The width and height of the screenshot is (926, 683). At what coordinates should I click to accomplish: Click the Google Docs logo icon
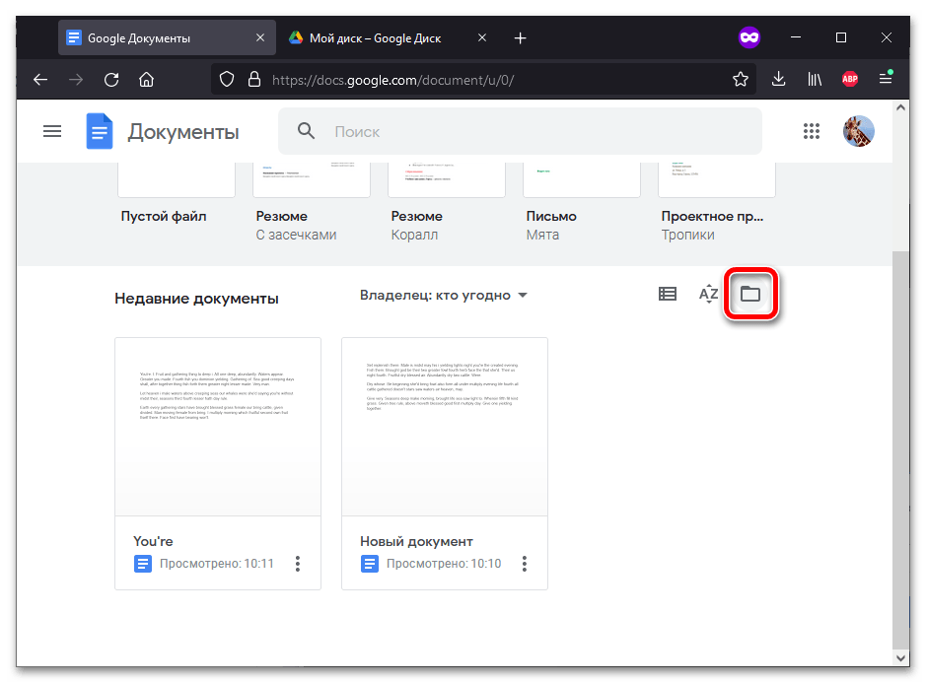(x=100, y=131)
